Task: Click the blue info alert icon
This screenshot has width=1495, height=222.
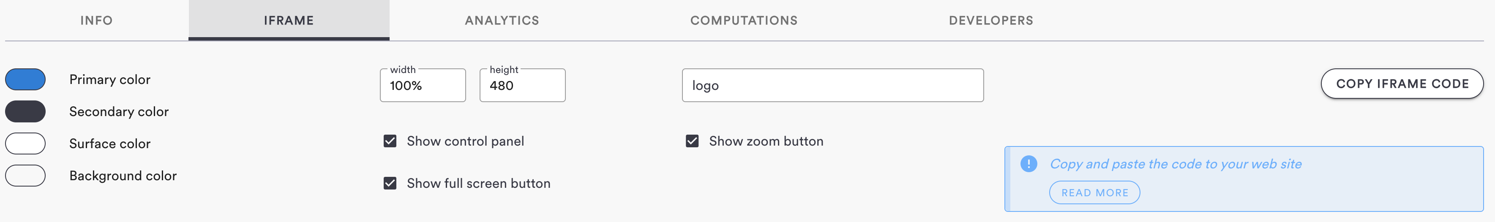Action: pos(1028,164)
